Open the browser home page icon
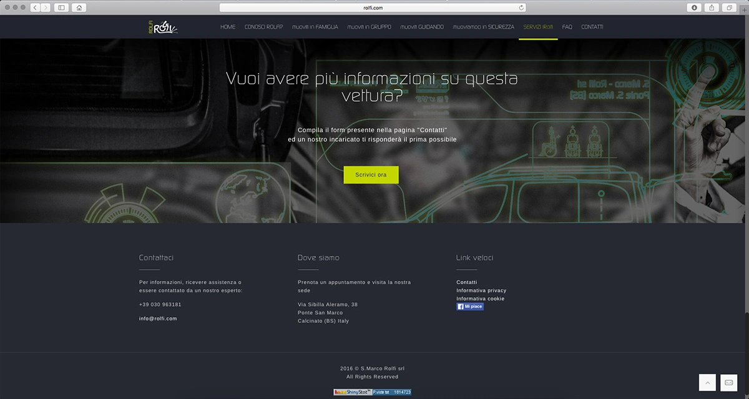Screen dimensions: 749x399 click(79, 7)
